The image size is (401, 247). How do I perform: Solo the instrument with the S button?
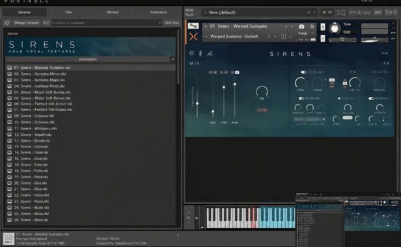click(323, 27)
